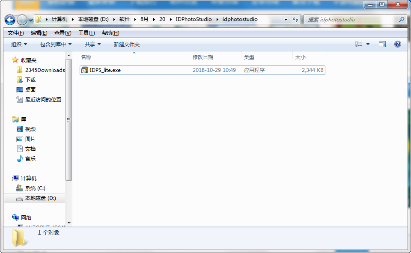Click the folder icon in the address bar
The height and width of the screenshot is (253, 411).
38,19
